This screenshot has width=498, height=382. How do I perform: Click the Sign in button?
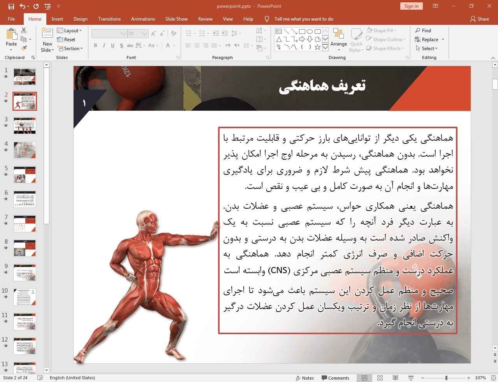click(x=411, y=6)
